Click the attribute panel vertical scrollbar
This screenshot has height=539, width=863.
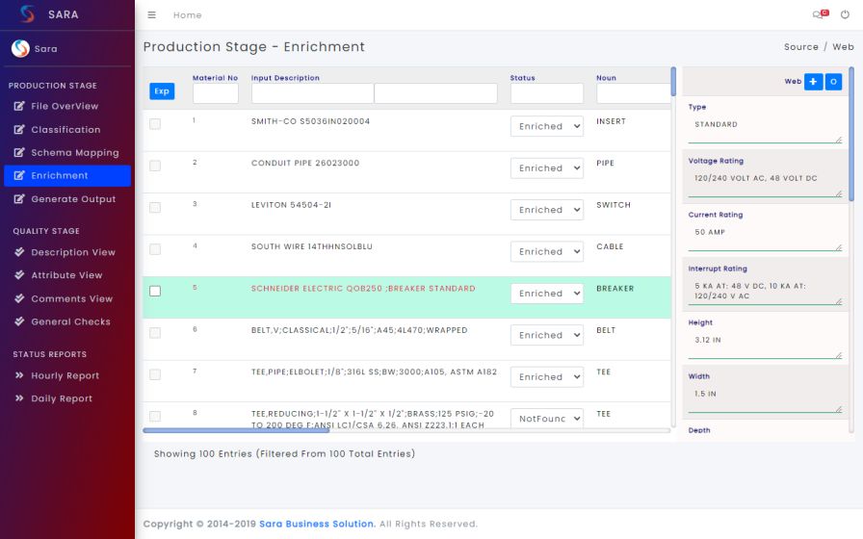pyautogui.click(x=851, y=134)
